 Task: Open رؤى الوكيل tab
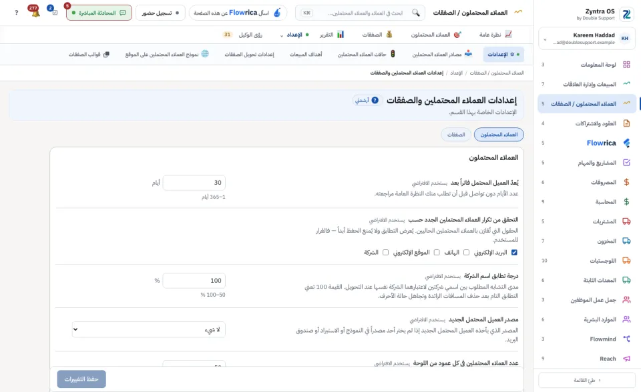coord(244,35)
